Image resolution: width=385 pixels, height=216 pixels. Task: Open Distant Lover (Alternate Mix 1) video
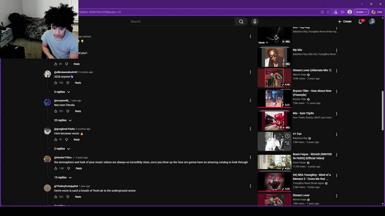point(312,70)
